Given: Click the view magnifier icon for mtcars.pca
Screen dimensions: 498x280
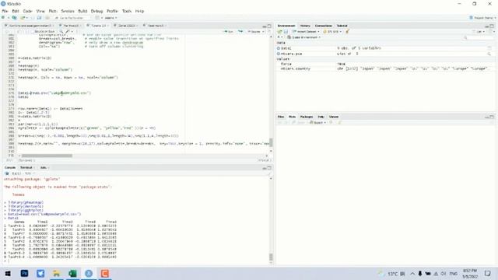Looking at the screenshot, I should click(x=489, y=54).
